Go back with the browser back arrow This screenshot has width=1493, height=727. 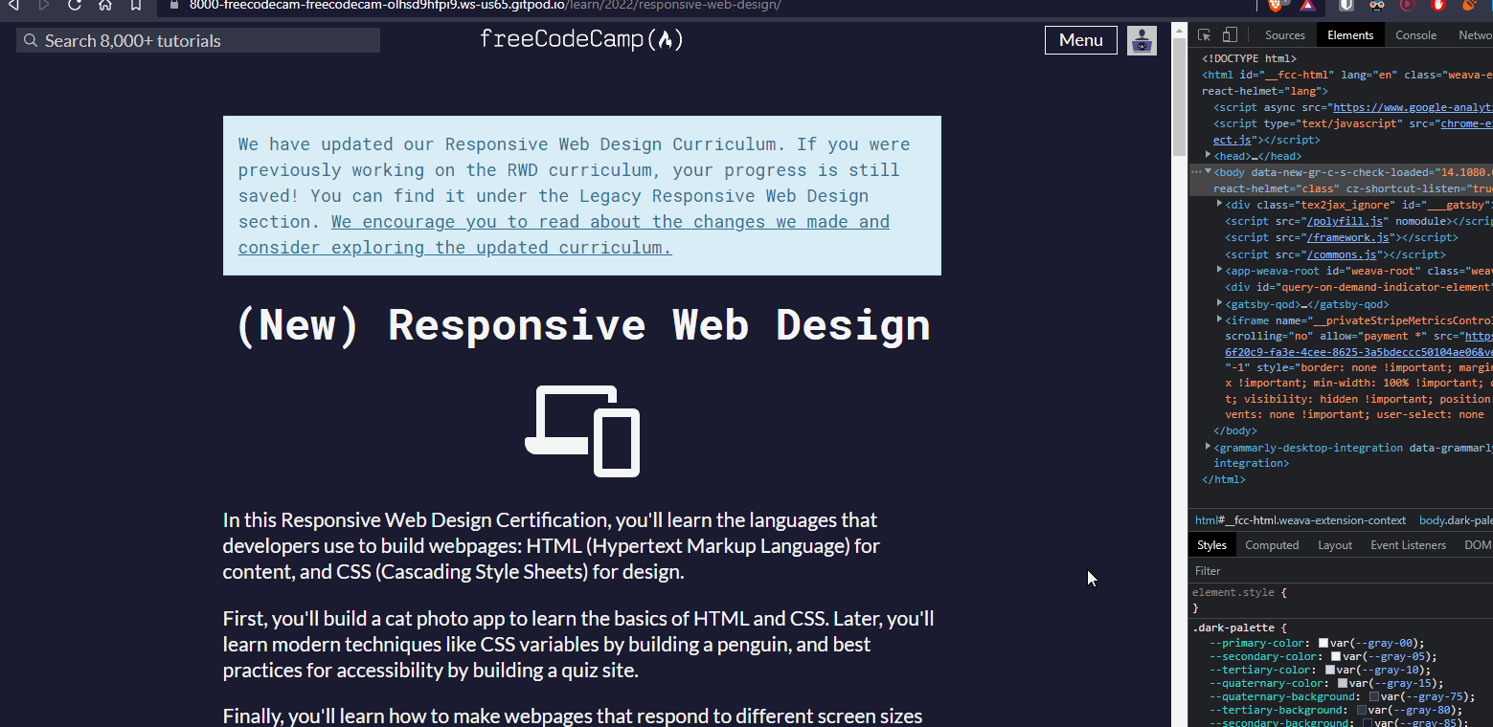click(x=13, y=5)
